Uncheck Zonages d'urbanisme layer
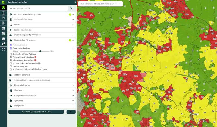The image size is (217, 127). click(x=11, y=48)
